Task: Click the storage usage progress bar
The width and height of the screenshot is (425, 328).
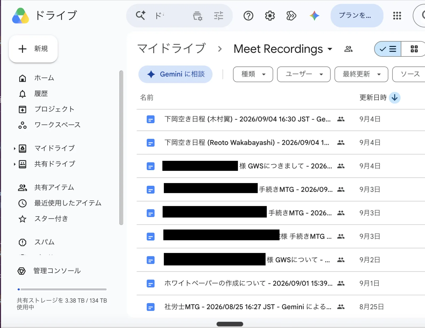Action: [62, 289]
